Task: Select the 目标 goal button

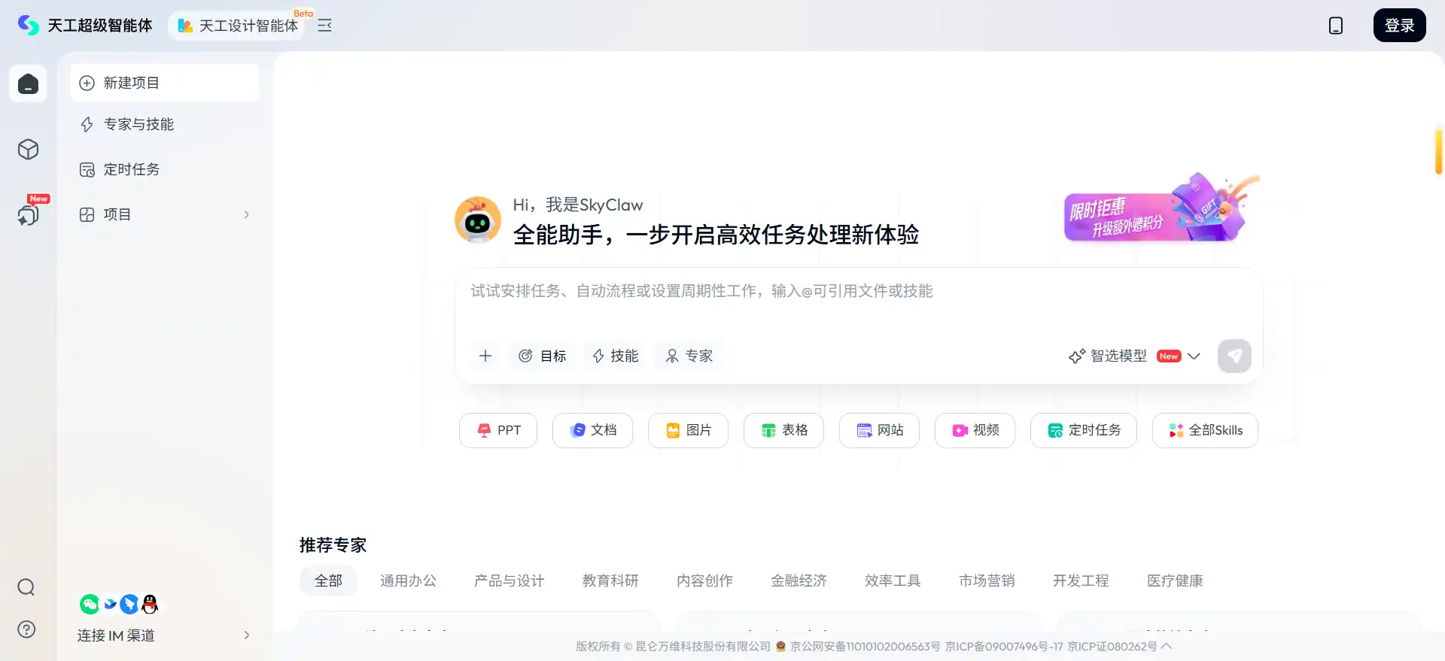Action: [x=543, y=356]
